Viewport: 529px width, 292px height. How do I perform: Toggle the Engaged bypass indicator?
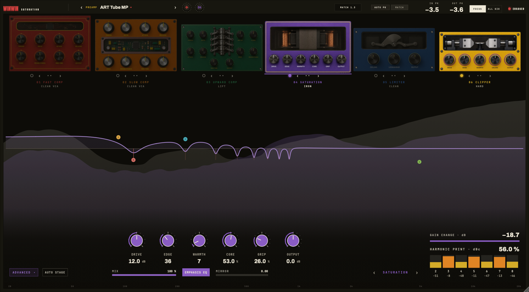(516, 9)
